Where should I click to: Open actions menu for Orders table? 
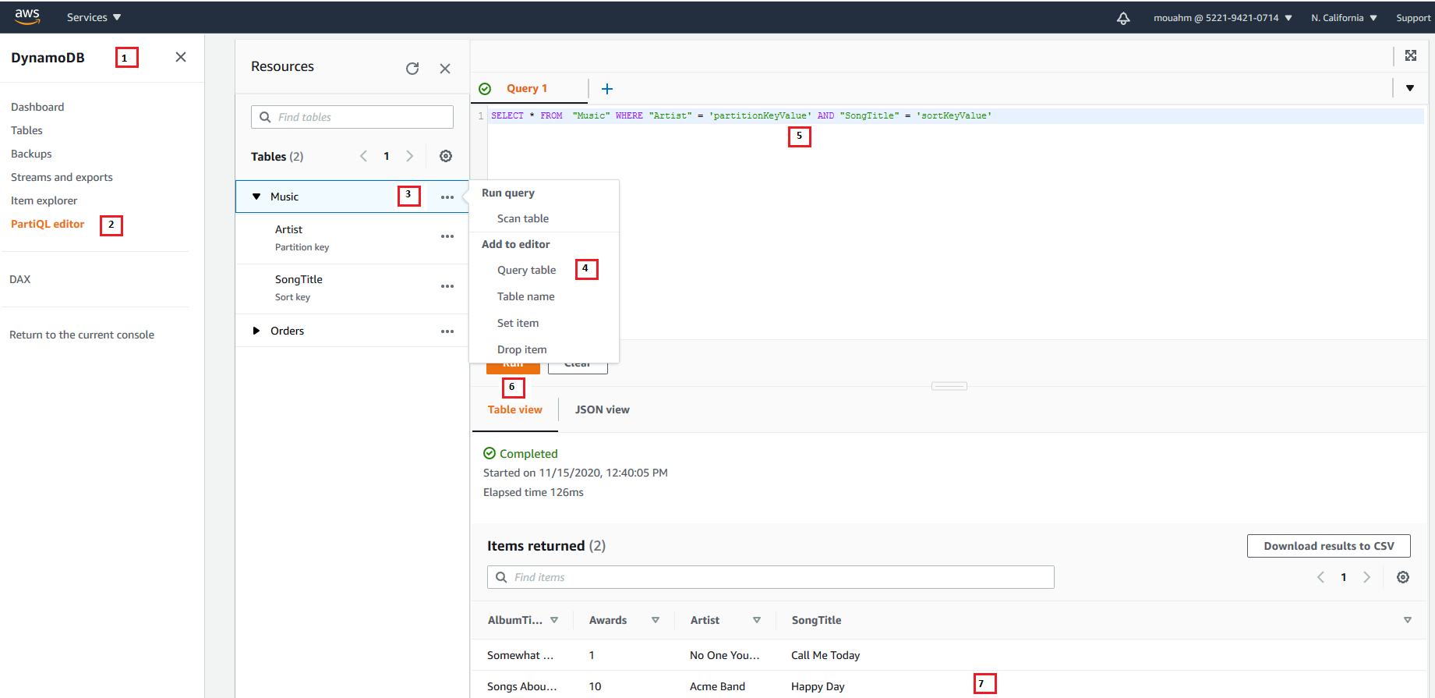tap(447, 331)
